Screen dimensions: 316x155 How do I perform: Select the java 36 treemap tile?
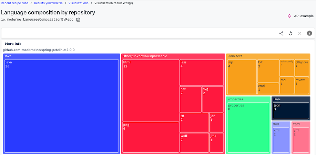(x=61, y=106)
